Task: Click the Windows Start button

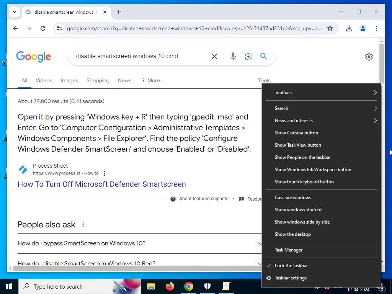Action: pos(9,286)
